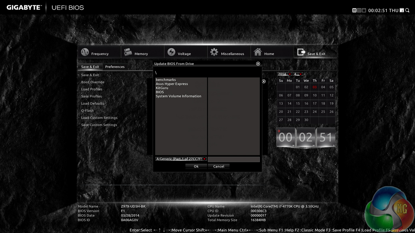Expand the year 2014 dropdown
The image size is (415, 233).
coord(285,74)
